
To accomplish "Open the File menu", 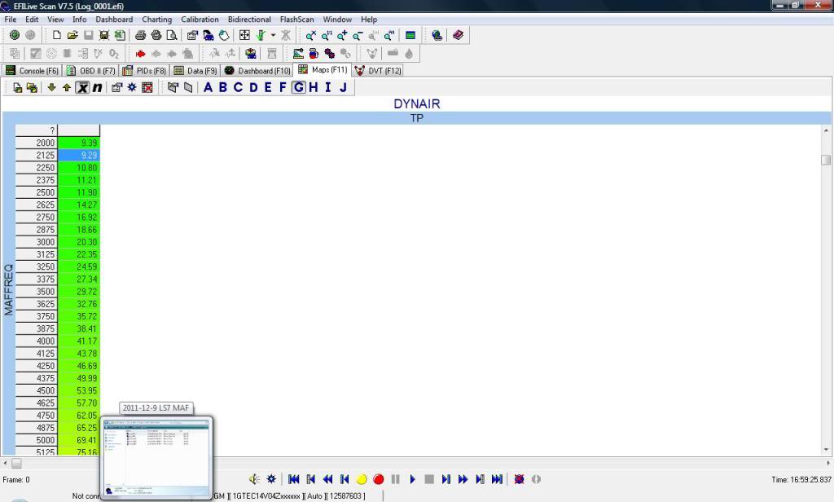I will (x=10, y=20).
